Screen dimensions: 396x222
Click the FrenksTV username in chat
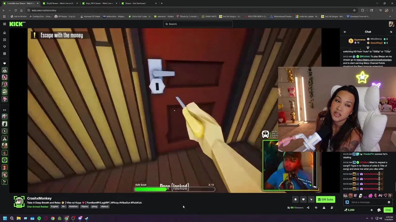(x=368, y=154)
